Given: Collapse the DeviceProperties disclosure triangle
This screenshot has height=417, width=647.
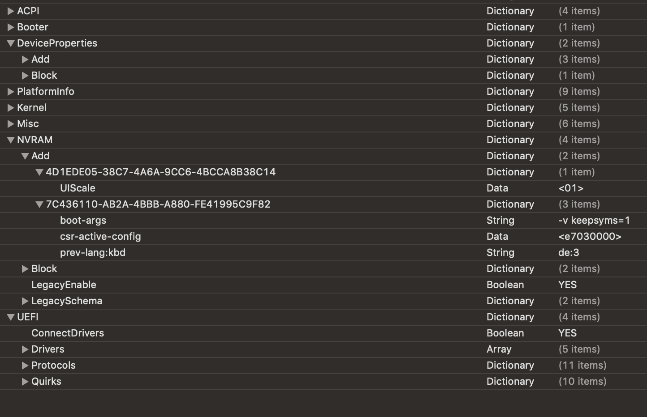Looking at the screenshot, I should coord(11,43).
